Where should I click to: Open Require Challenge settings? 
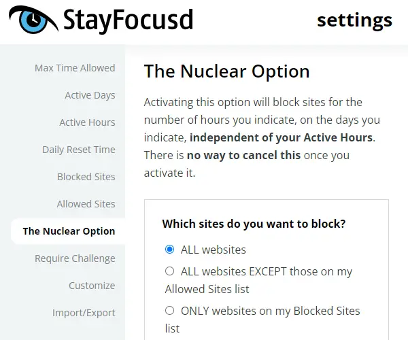75,258
